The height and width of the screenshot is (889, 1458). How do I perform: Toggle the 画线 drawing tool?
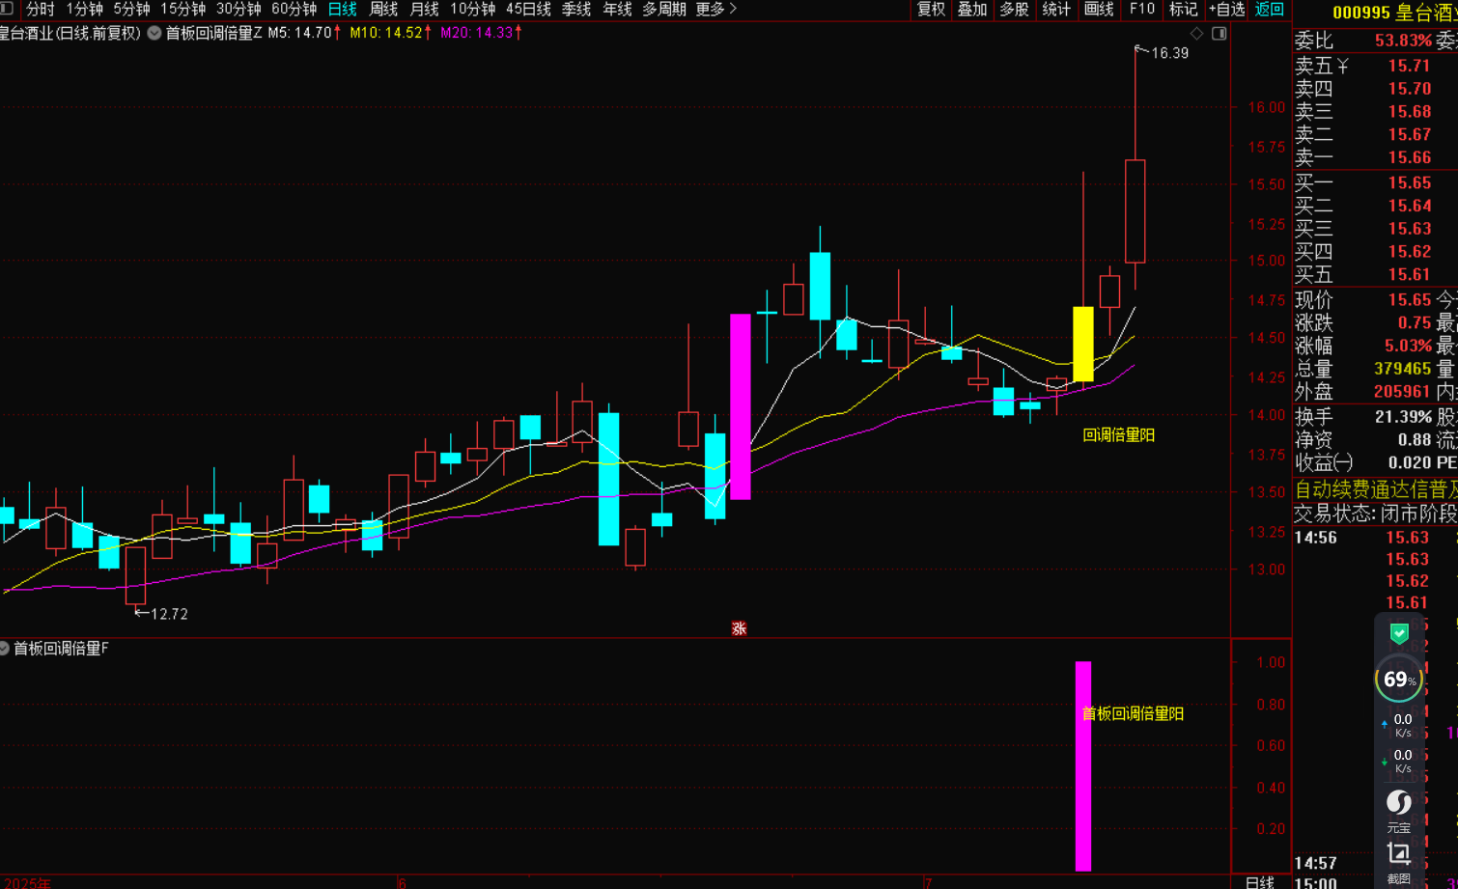click(1099, 9)
